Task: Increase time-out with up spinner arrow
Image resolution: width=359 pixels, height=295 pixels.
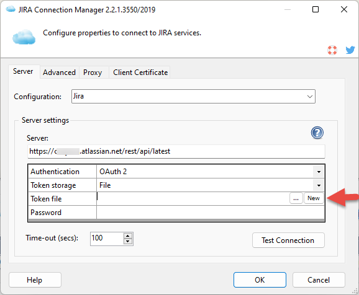Action: tap(128, 236)
